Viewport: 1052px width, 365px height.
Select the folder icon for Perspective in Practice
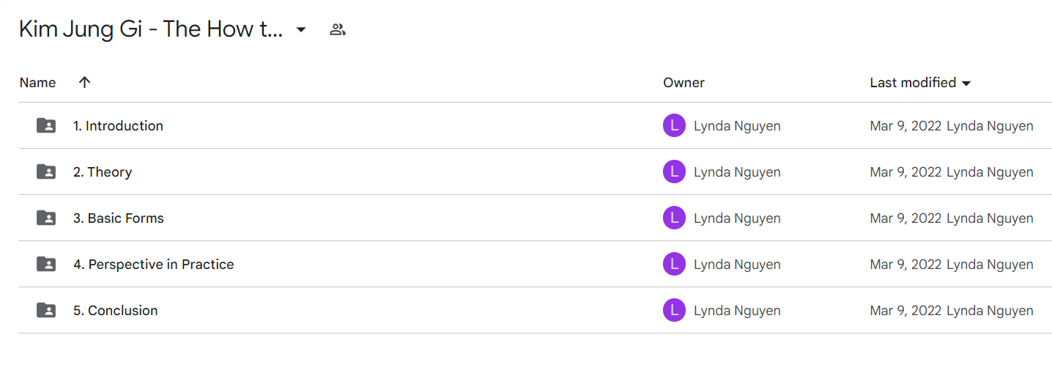46,264
